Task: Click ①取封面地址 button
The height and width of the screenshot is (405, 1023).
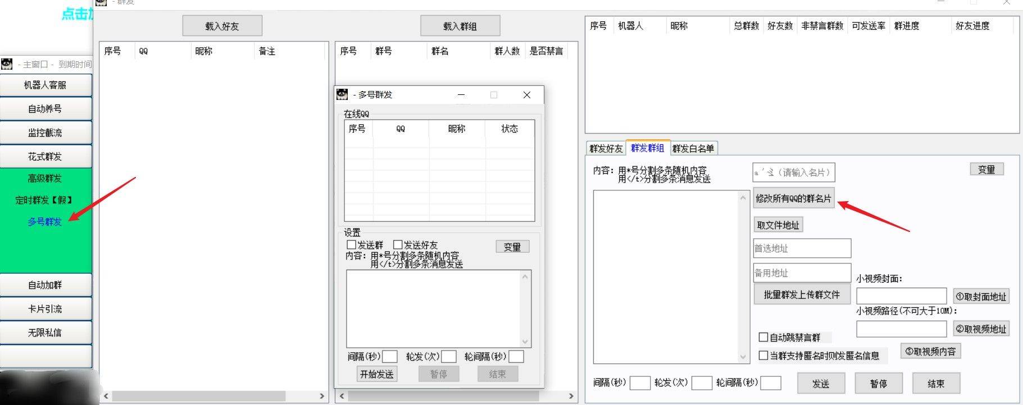Action: (981, 296)
